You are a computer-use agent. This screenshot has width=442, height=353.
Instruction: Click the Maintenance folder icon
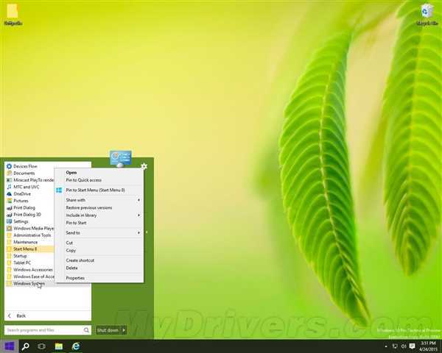coord(9,242)
